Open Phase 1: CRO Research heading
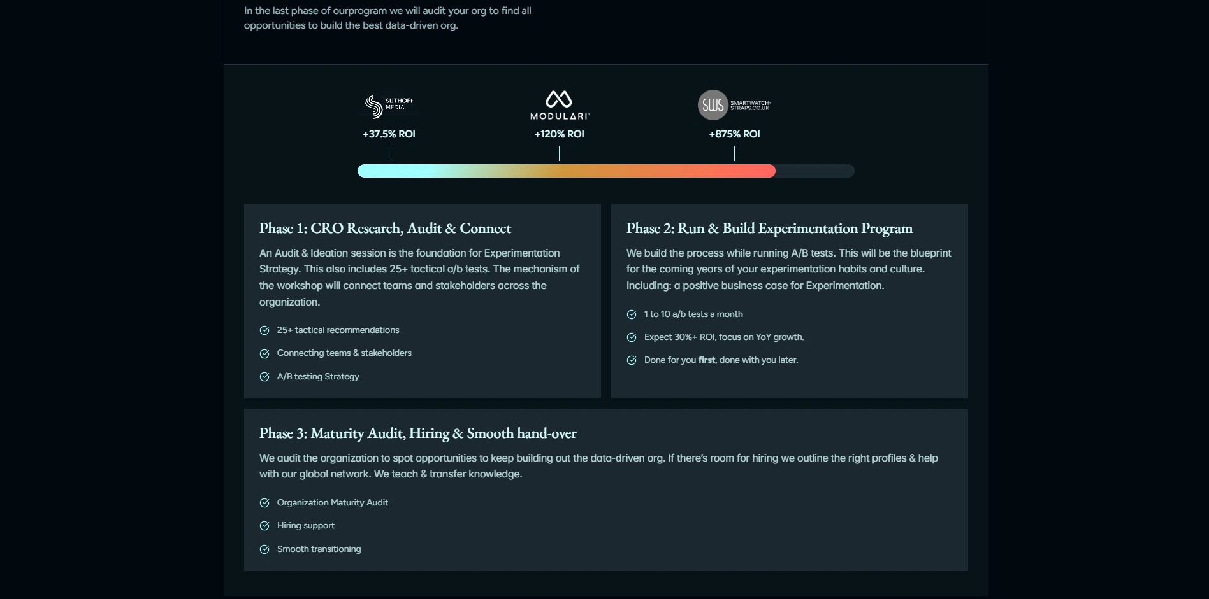This screenshot has height=599, width=1209. [385, 229]
